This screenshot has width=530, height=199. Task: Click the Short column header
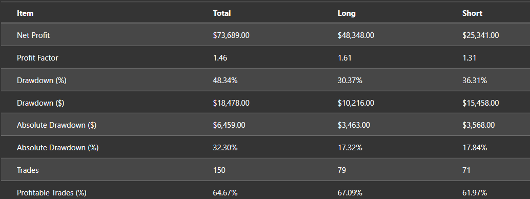tap(472, 13)
